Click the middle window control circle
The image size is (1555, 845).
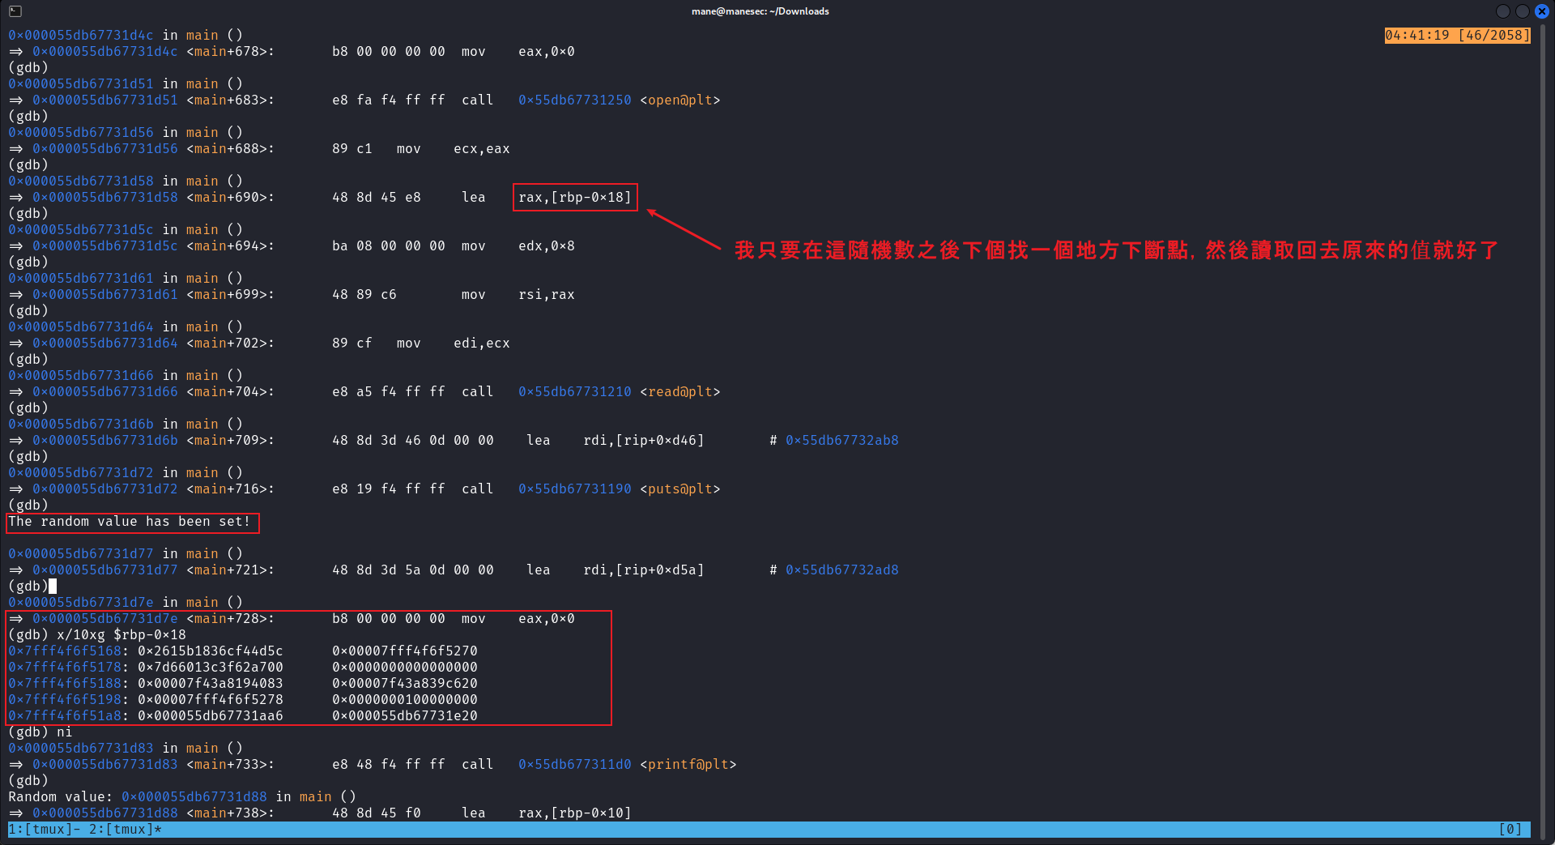coord(1523,11)
